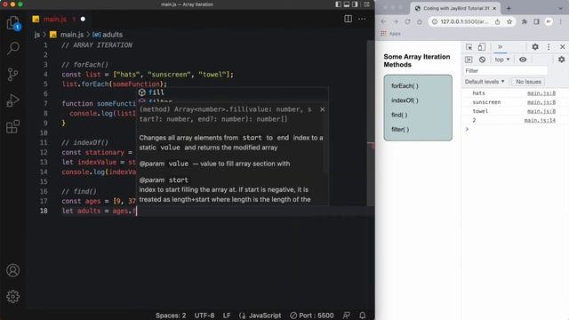
Task: Open the Search view in the activity bar
Action: (13, 48)
